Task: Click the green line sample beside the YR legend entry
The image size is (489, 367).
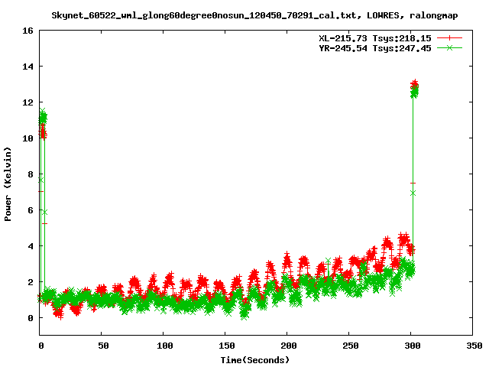Action: (x=449, y=47)
